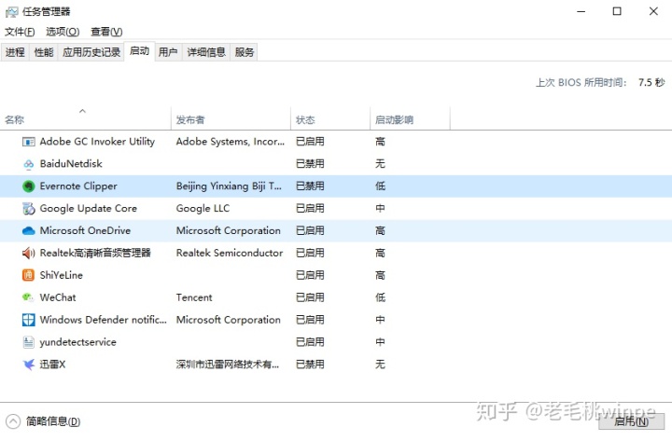Click Microsoft Corporation in Windows Defender row
The width and height of the screenshot is (672, 441).
[229, 320]
